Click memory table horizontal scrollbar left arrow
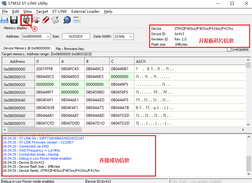 (x=5, y=130)
